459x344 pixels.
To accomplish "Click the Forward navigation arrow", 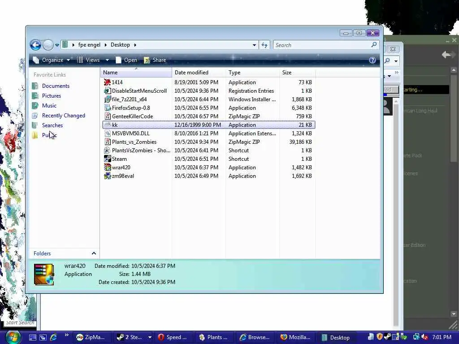I will (48, 45).
